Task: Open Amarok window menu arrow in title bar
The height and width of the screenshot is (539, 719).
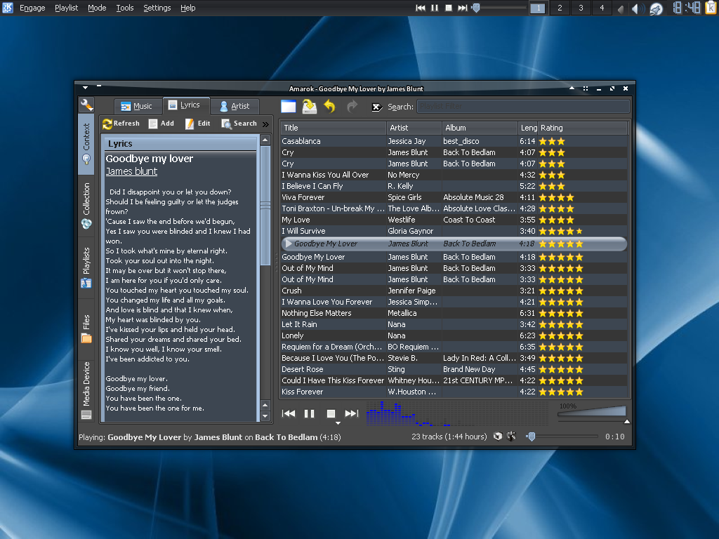Action: coord(85,87)
